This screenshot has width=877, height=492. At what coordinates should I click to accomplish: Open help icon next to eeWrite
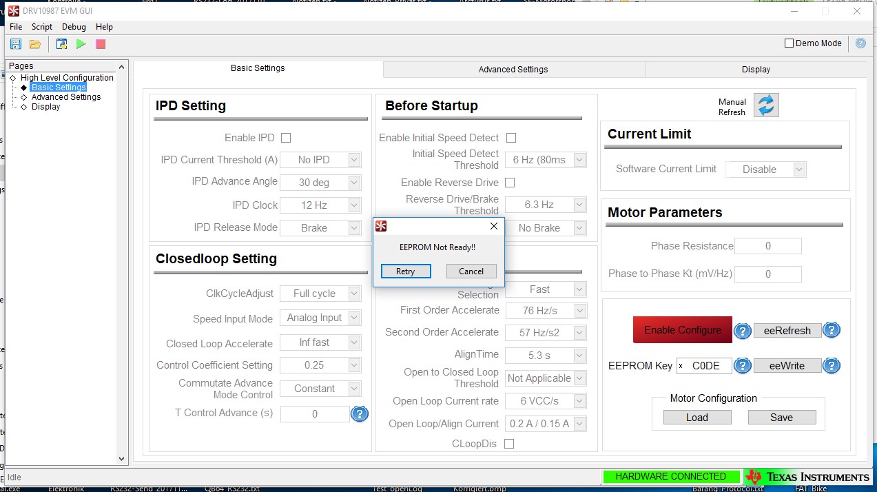(x=832, y=366)
